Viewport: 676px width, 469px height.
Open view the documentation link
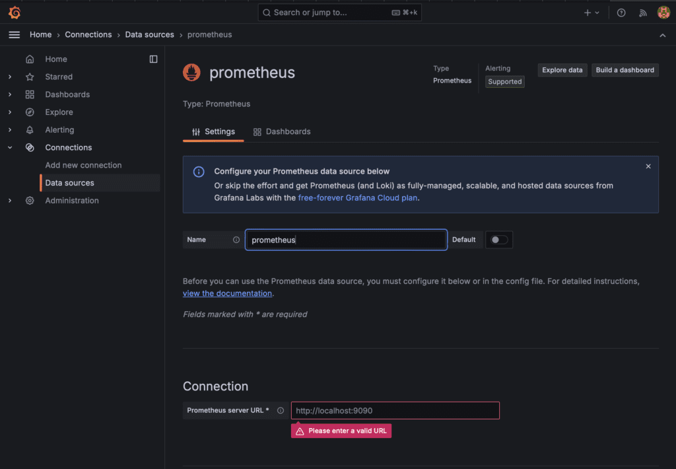[x=227, y=293]
